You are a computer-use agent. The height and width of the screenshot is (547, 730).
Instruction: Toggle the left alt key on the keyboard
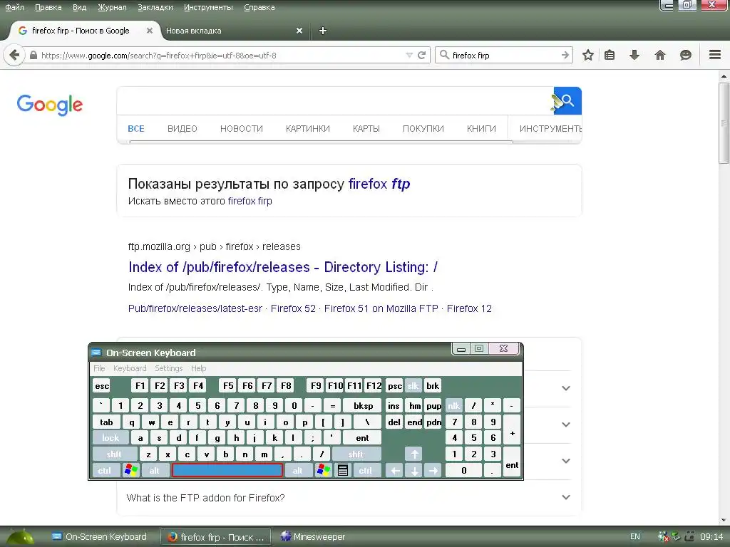pyautogui.click(x=155, y=470)
